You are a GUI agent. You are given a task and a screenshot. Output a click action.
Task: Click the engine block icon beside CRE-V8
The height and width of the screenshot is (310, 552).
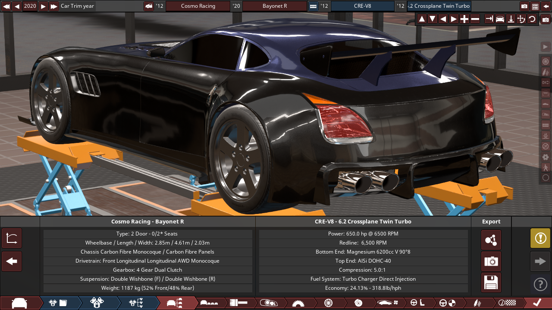click(x=314, y=6)
